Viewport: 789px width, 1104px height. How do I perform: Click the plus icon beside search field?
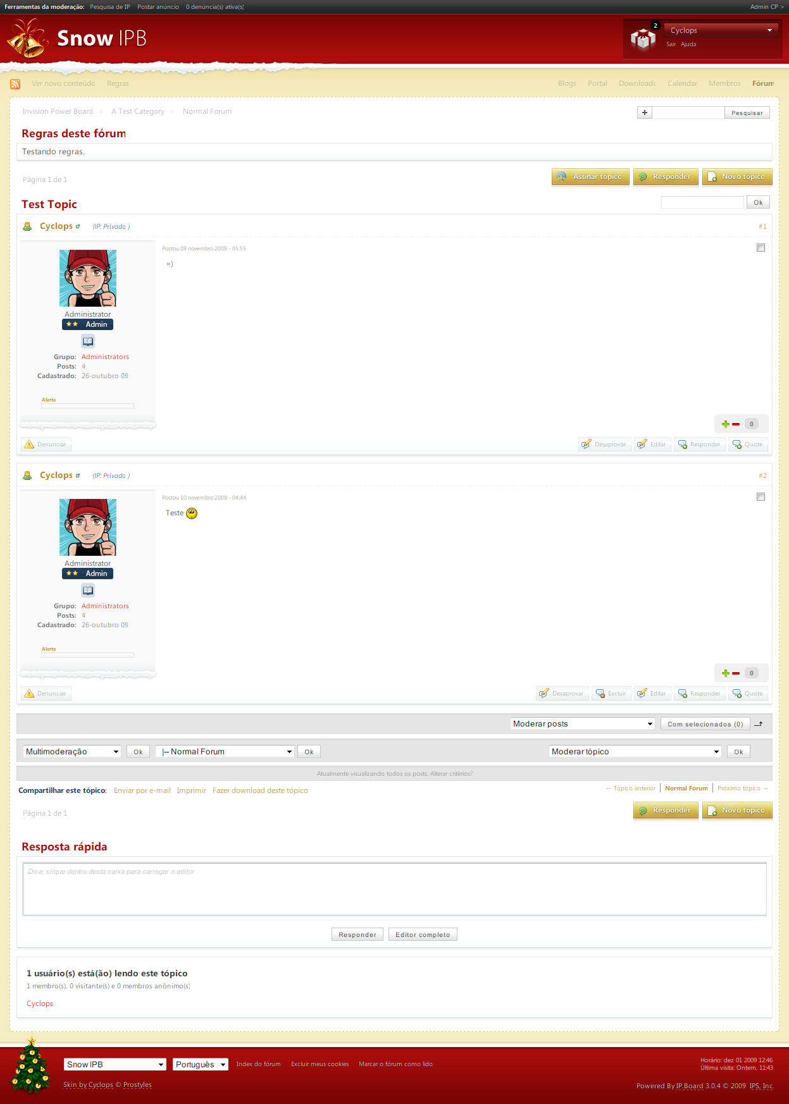(645, 113)
